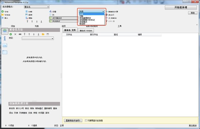The height and width of the screenshot is (129, 200).
Task: Click the bottom-right status bar link
Action: (x=193, y=126)
